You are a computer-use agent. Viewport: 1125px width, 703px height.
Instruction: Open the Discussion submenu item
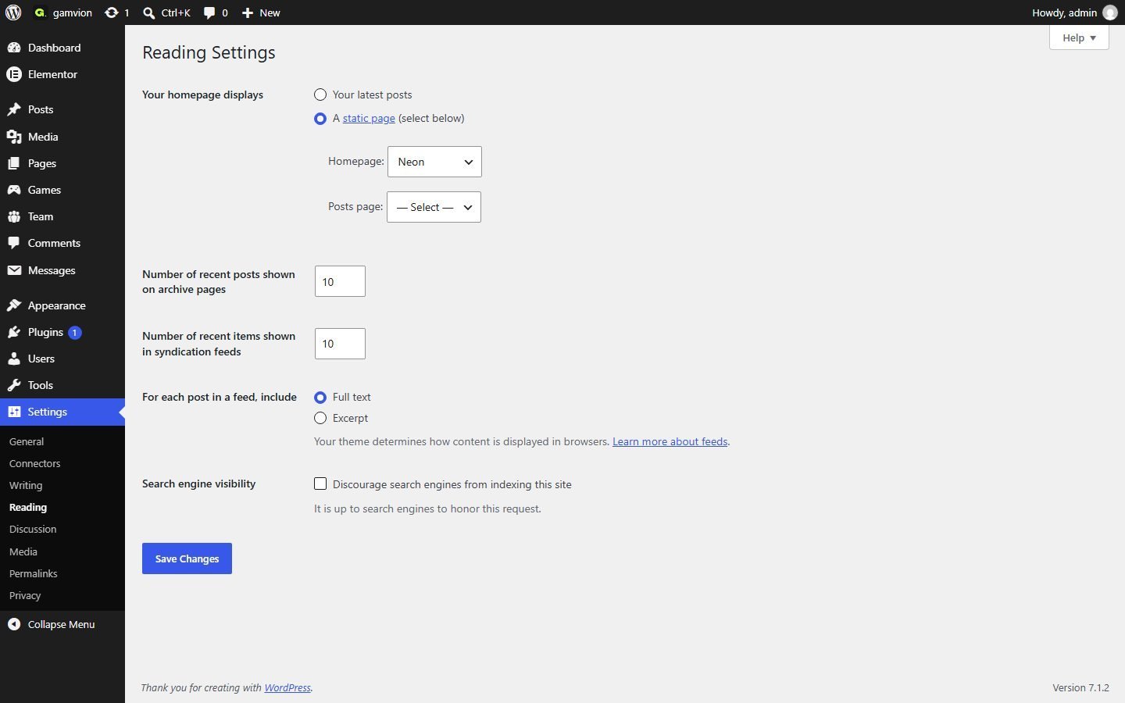tap(33, 529)
